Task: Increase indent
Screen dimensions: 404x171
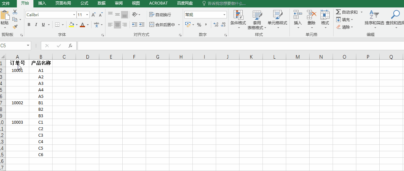Action: [142, 25]
